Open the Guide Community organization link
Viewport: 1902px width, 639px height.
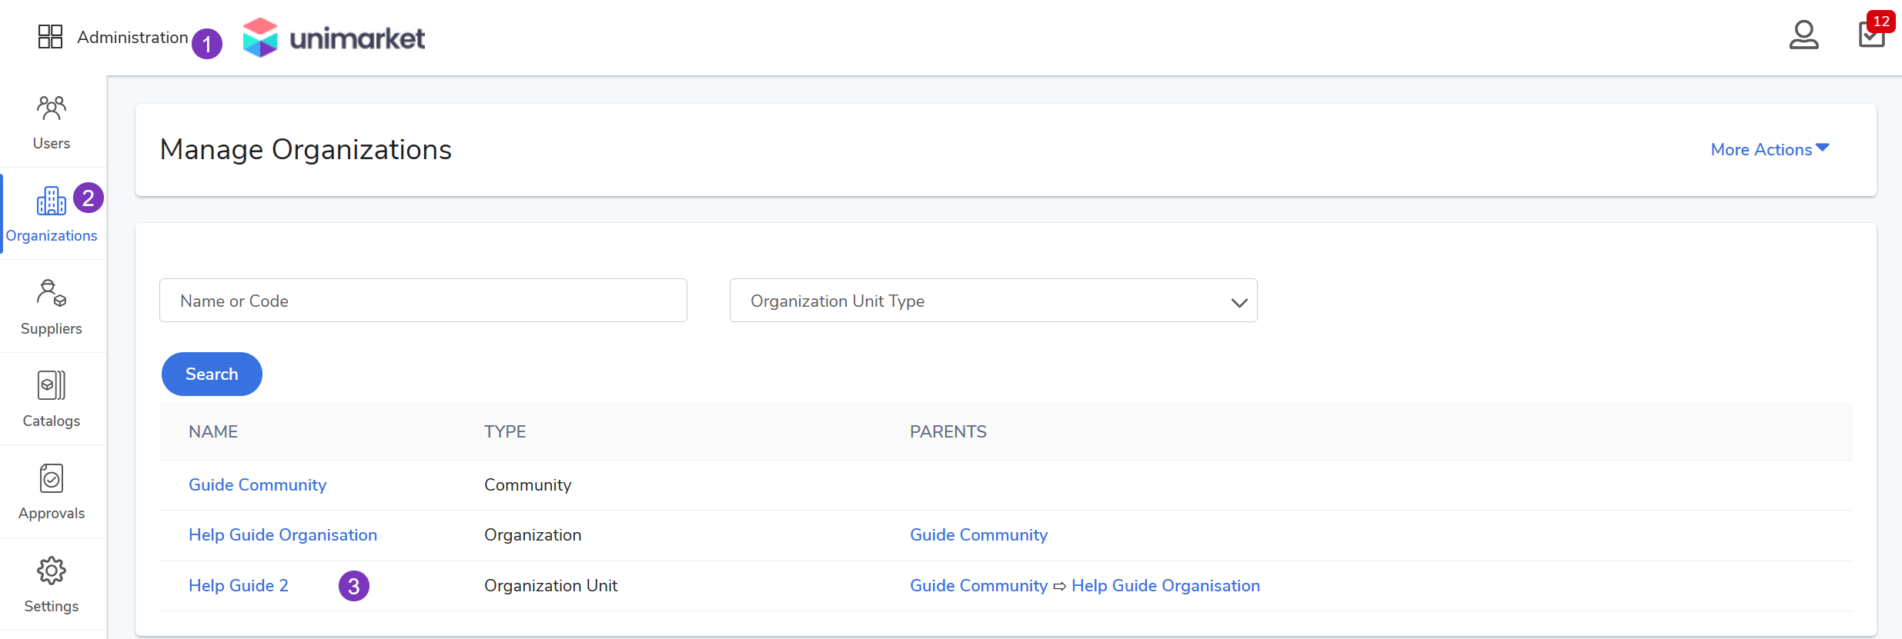pyautogui.click(x=257, y=485)
